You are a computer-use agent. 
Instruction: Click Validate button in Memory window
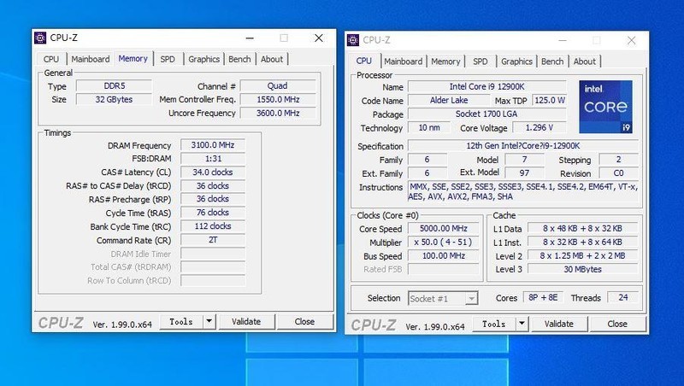pos(246,321)
